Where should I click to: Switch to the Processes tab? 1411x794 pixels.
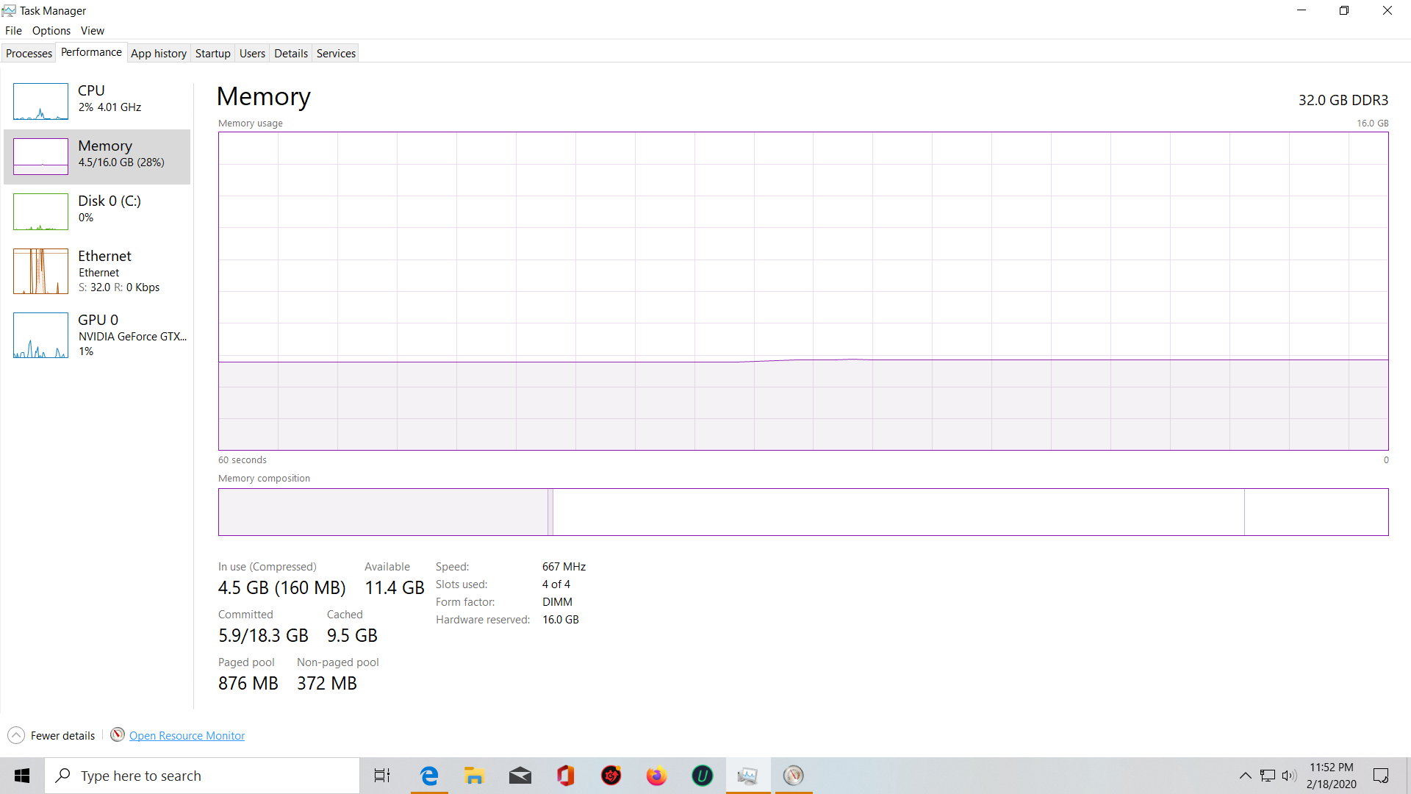[29, 53]
